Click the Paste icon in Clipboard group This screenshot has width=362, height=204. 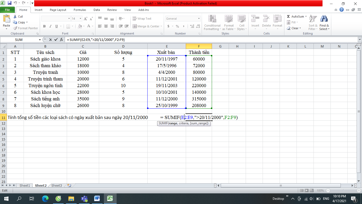pyautogui.click(x=6, y=19)
